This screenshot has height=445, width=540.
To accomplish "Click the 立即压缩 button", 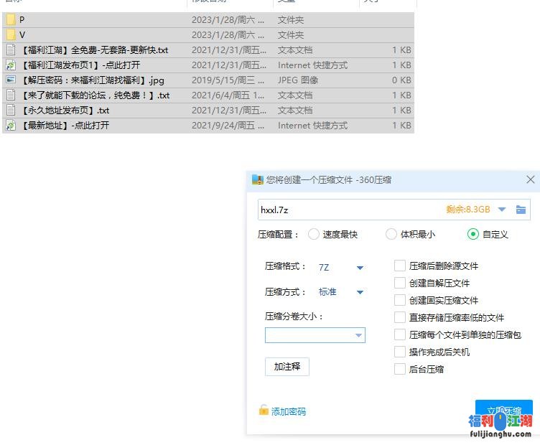I will tap(503, 411).
